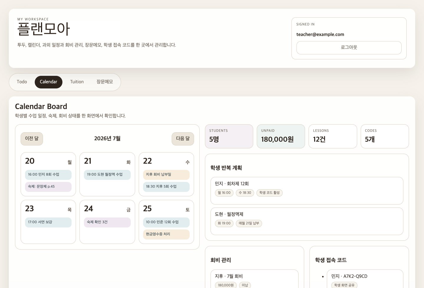Open the 장문메모 tab
The image size is (424, 288).
click(x=105, y=82)
